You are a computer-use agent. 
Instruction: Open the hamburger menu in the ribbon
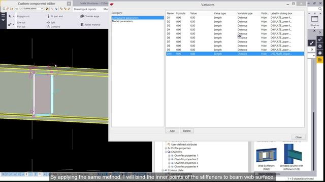[3, 15]
